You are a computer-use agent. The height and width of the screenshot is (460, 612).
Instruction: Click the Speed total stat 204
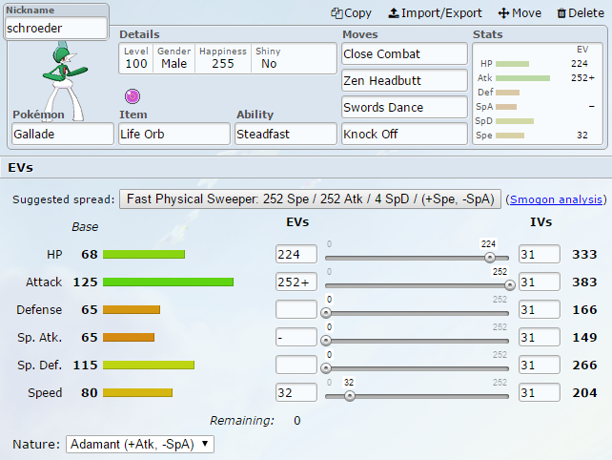point(584,393)
